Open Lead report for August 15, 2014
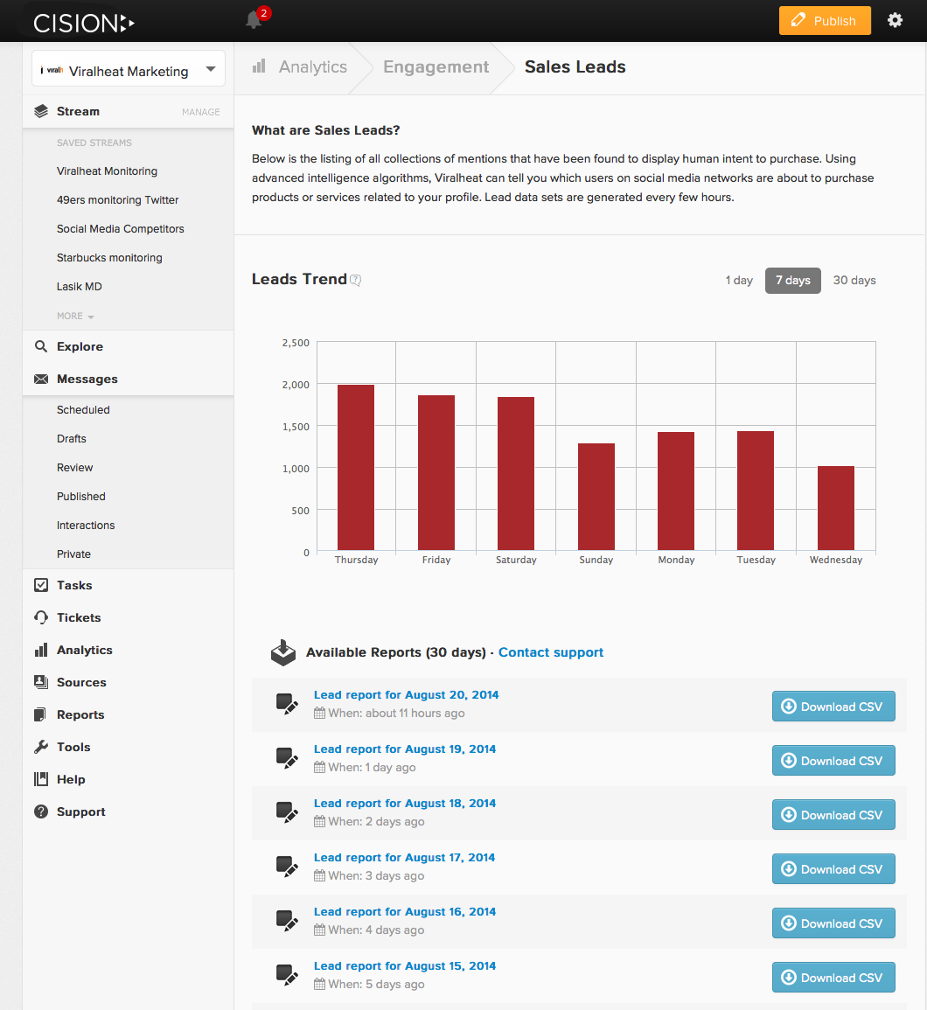927x1010 pixels. click(x=405, y=965)
